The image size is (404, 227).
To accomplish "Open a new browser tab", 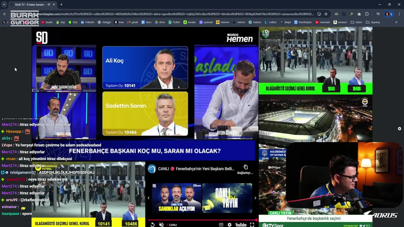I will tap(61, 4).
